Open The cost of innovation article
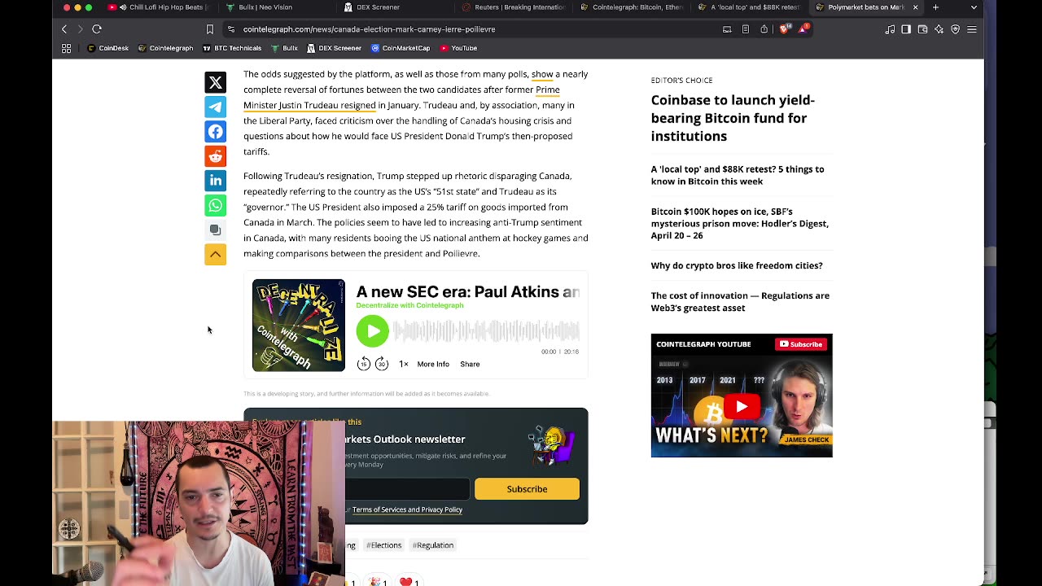1042x586 pixels. (740, 301)
